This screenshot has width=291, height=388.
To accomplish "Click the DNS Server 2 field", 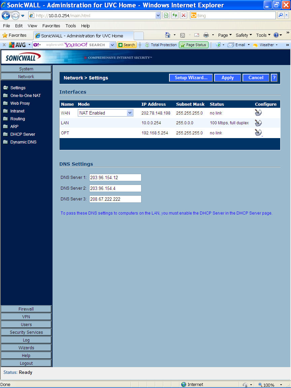I will point(115,188).
